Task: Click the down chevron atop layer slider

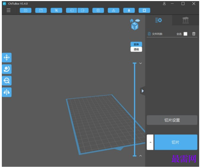Action: (140, 63)
